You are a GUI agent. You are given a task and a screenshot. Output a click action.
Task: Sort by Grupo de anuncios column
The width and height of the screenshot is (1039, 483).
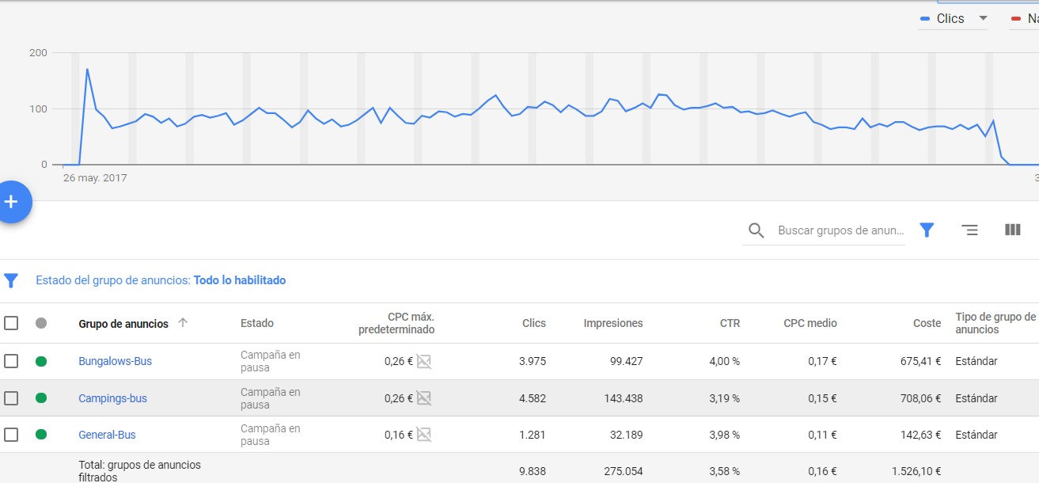pos(123,323)
